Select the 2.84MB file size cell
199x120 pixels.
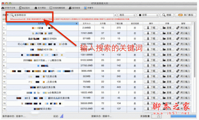[x=87, y=28]
